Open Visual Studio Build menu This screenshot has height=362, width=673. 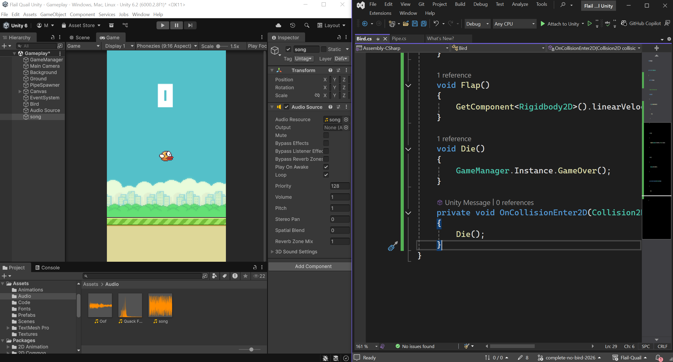coord(460,4)
